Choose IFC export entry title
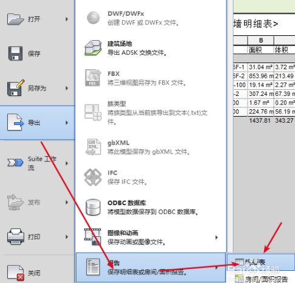 (112, 173)
